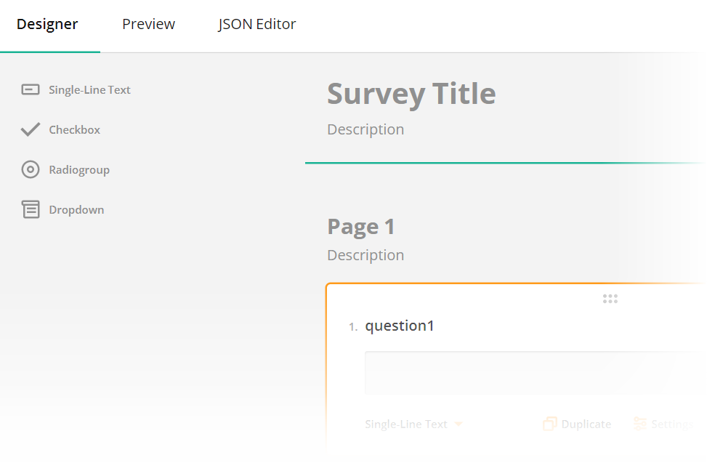Click inside question1's answer text box

tap(530, 372)
